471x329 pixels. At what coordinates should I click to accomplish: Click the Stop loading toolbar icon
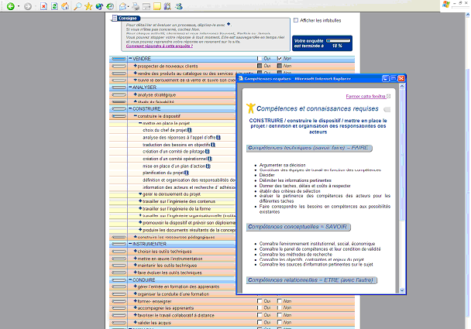(43, 6)
